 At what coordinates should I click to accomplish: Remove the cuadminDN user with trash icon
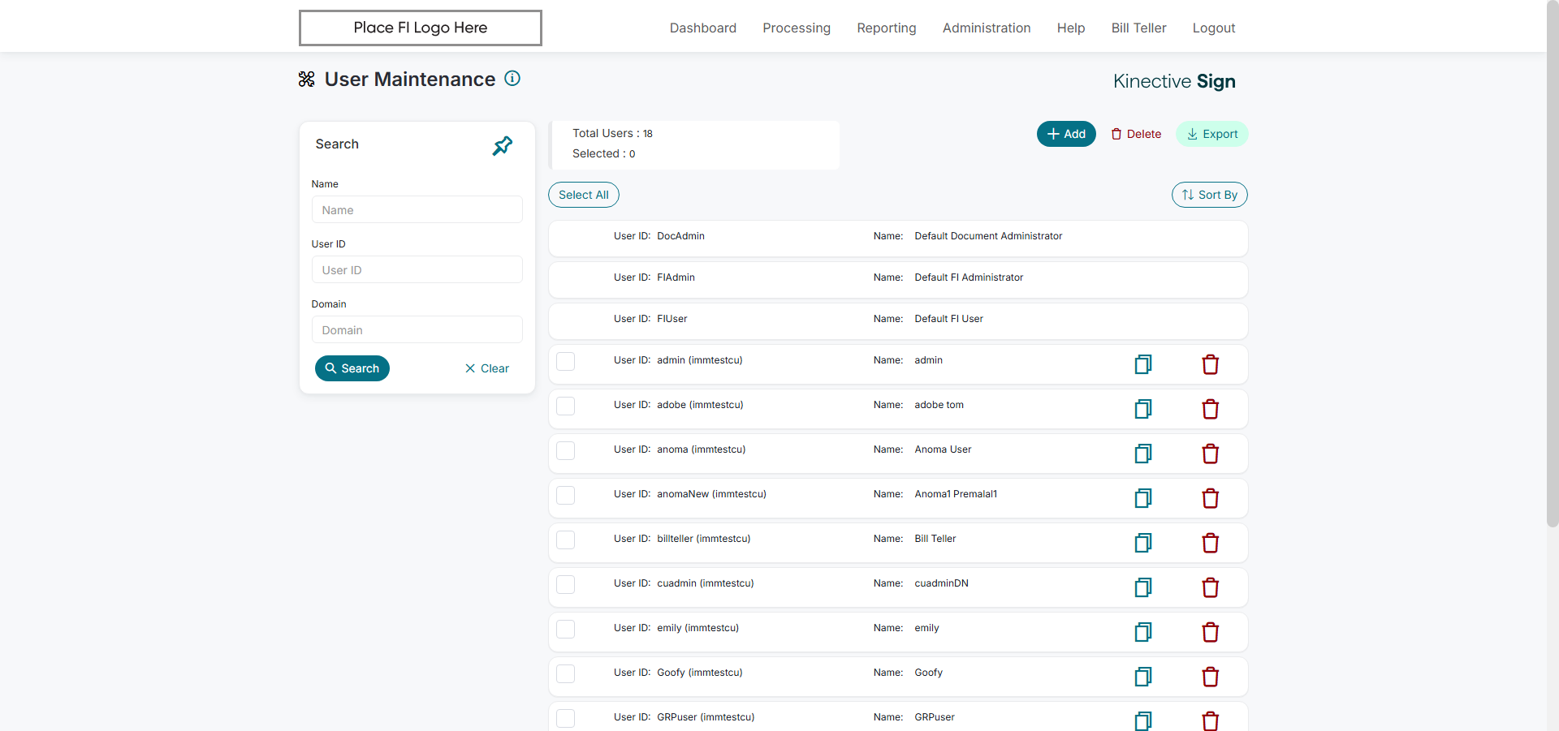[x=1210, y=587]
